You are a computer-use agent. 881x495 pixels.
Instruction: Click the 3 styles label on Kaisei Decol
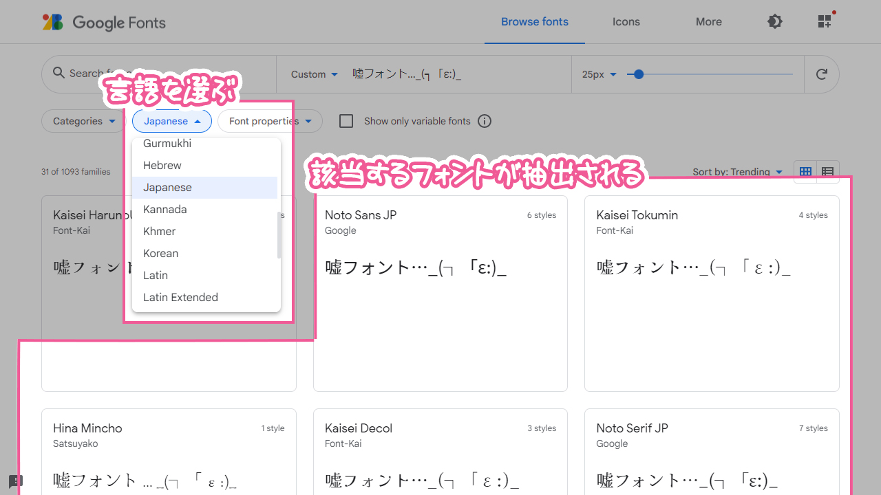point(542,428)
